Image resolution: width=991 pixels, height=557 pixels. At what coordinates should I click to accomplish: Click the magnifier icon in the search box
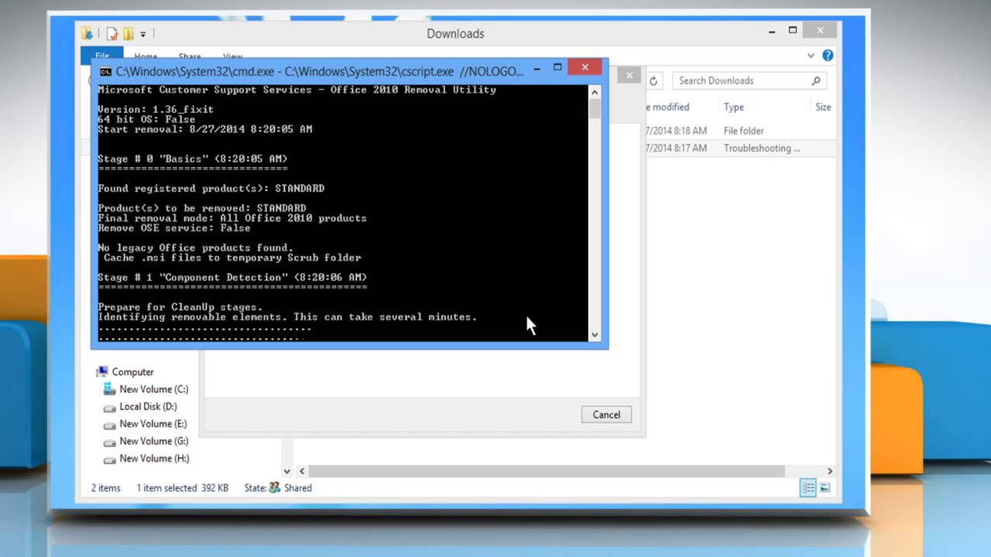[x=816, y=80]
